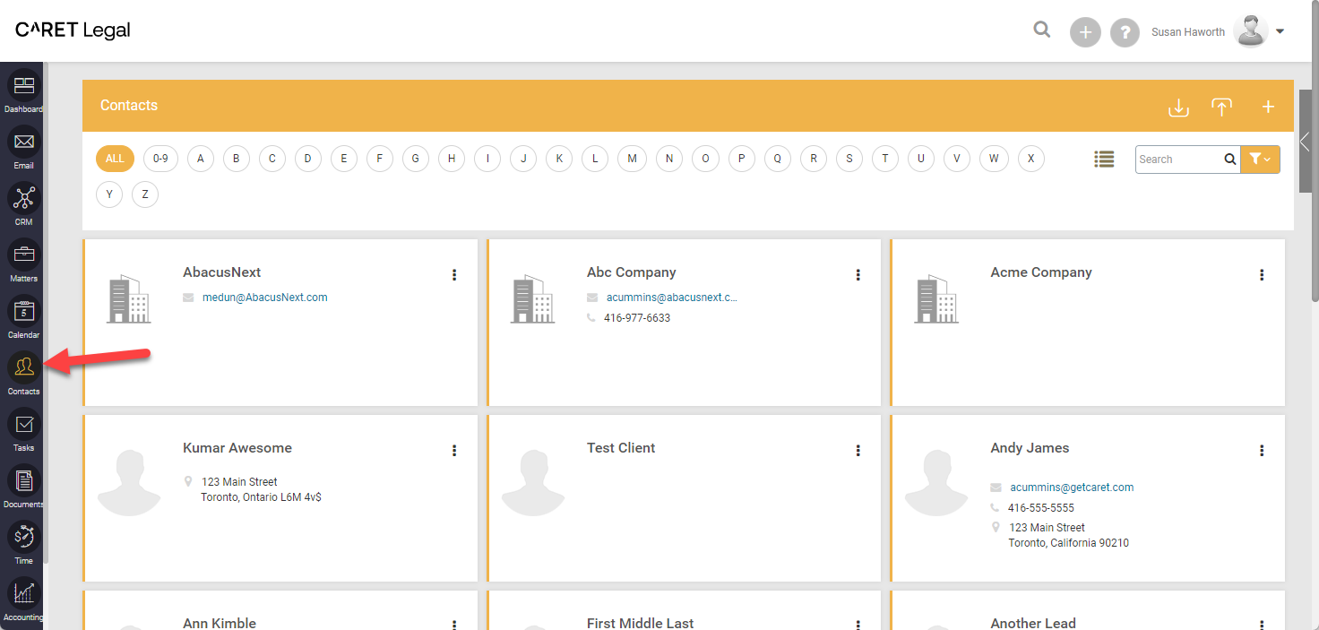Open options menu for Test Client card

pyautogui.click(x=858, y=450)
